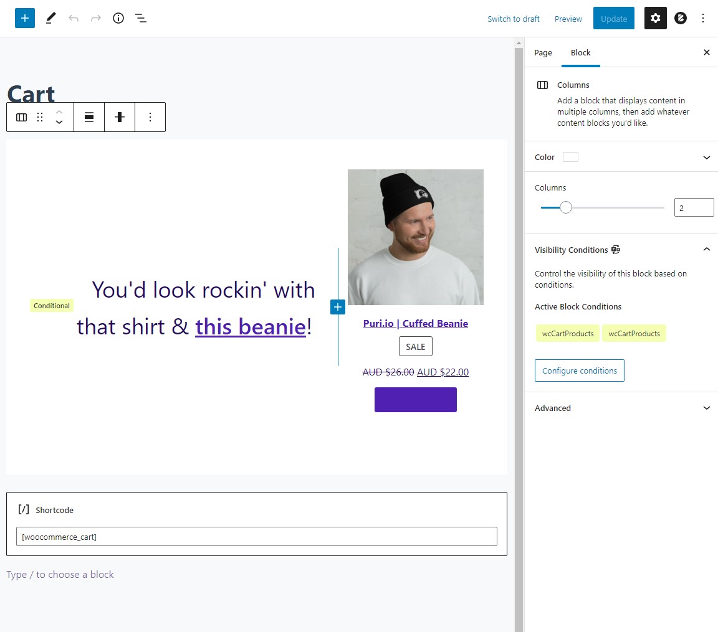Switch to the Page tab
Screen dimensions: 718x632
click(543, 52)
